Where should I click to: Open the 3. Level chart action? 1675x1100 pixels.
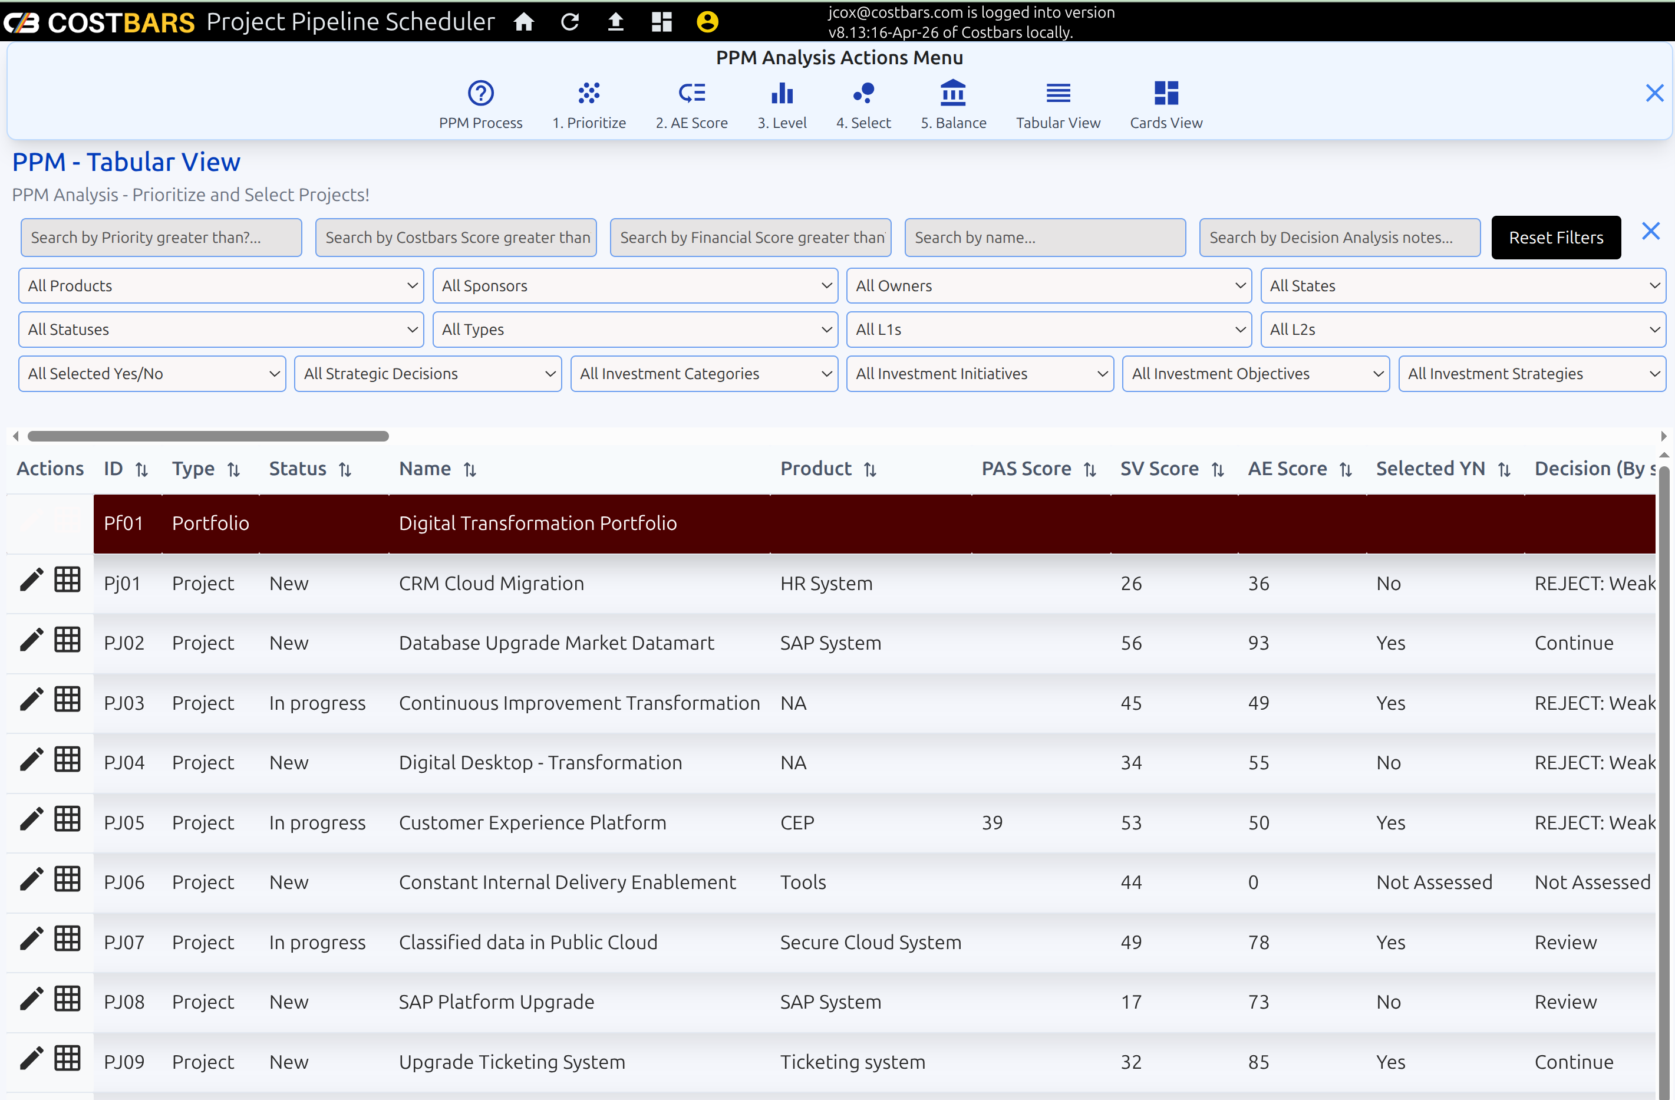click(x=782, y=104)
